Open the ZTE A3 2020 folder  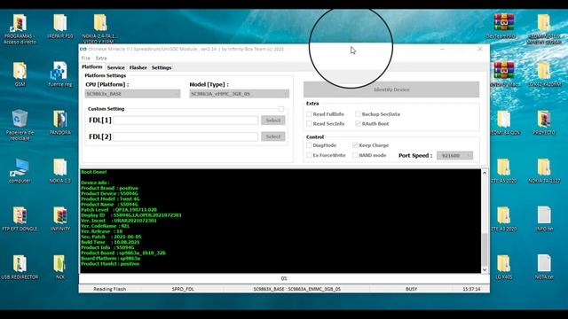[x=504, y=219]
